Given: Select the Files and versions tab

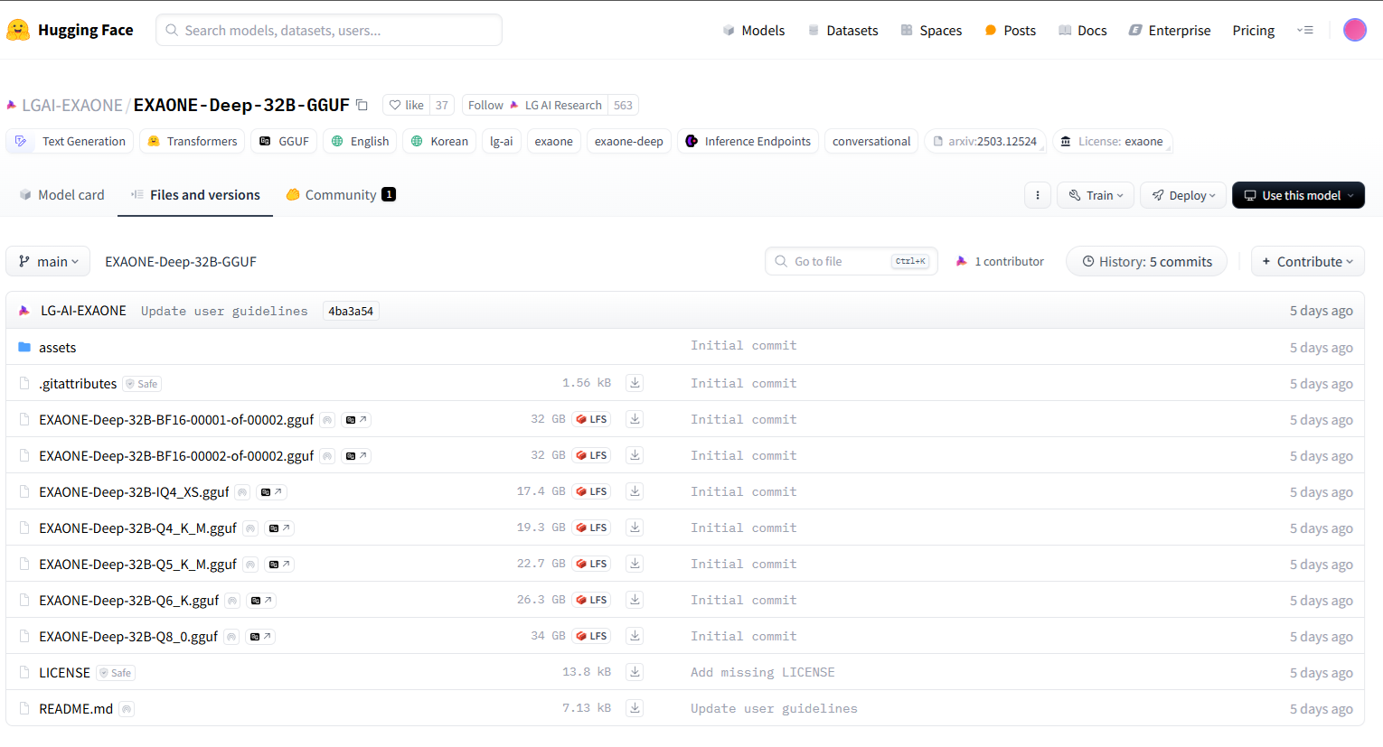Looking at the screenshot, I should tap(195, 194).
